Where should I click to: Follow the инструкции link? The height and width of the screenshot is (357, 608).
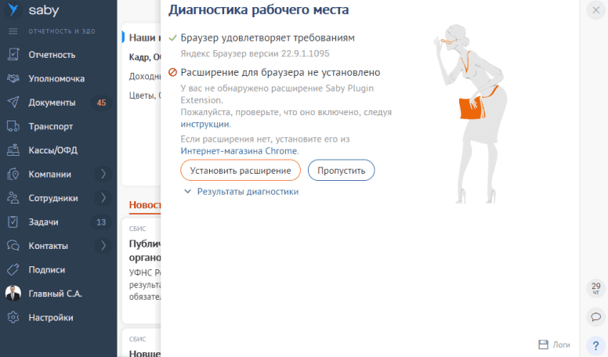(x=204, y=124)
